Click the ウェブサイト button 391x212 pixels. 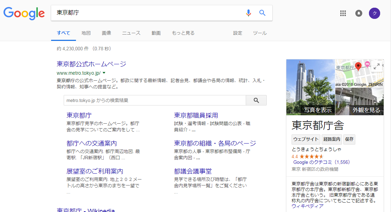click(306, 139)
